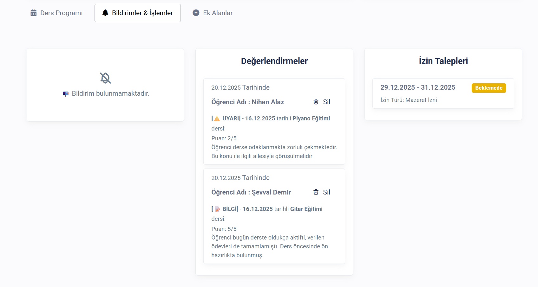Click the yellow Beklemede status badge
Viewport: 538px width, 287px height.
click(x=489, y=88)
